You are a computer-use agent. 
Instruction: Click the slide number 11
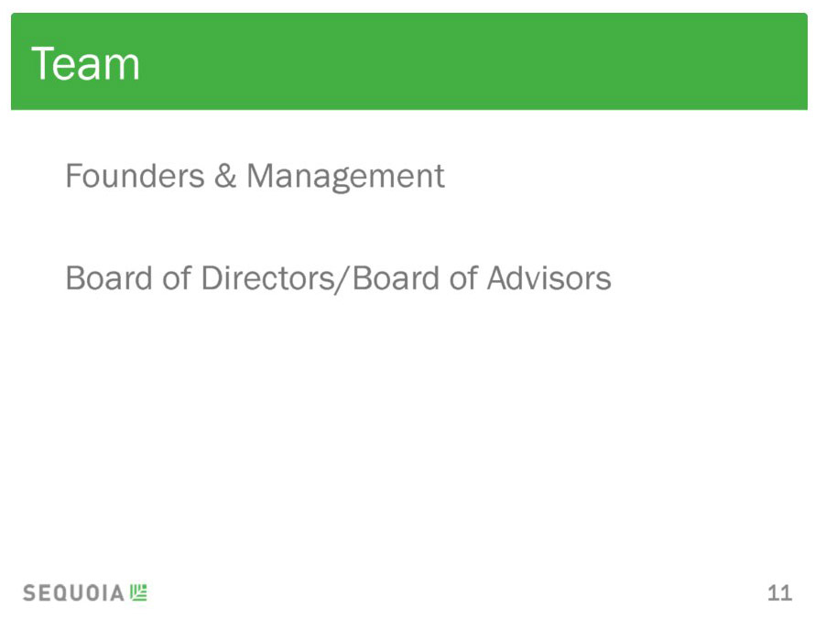point(779,593)
